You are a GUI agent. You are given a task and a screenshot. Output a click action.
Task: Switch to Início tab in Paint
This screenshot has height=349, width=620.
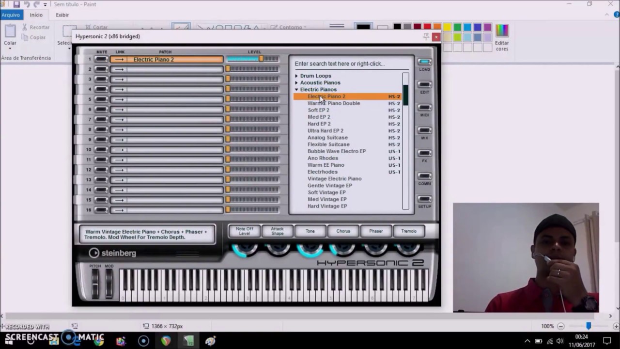coord(36,15)
